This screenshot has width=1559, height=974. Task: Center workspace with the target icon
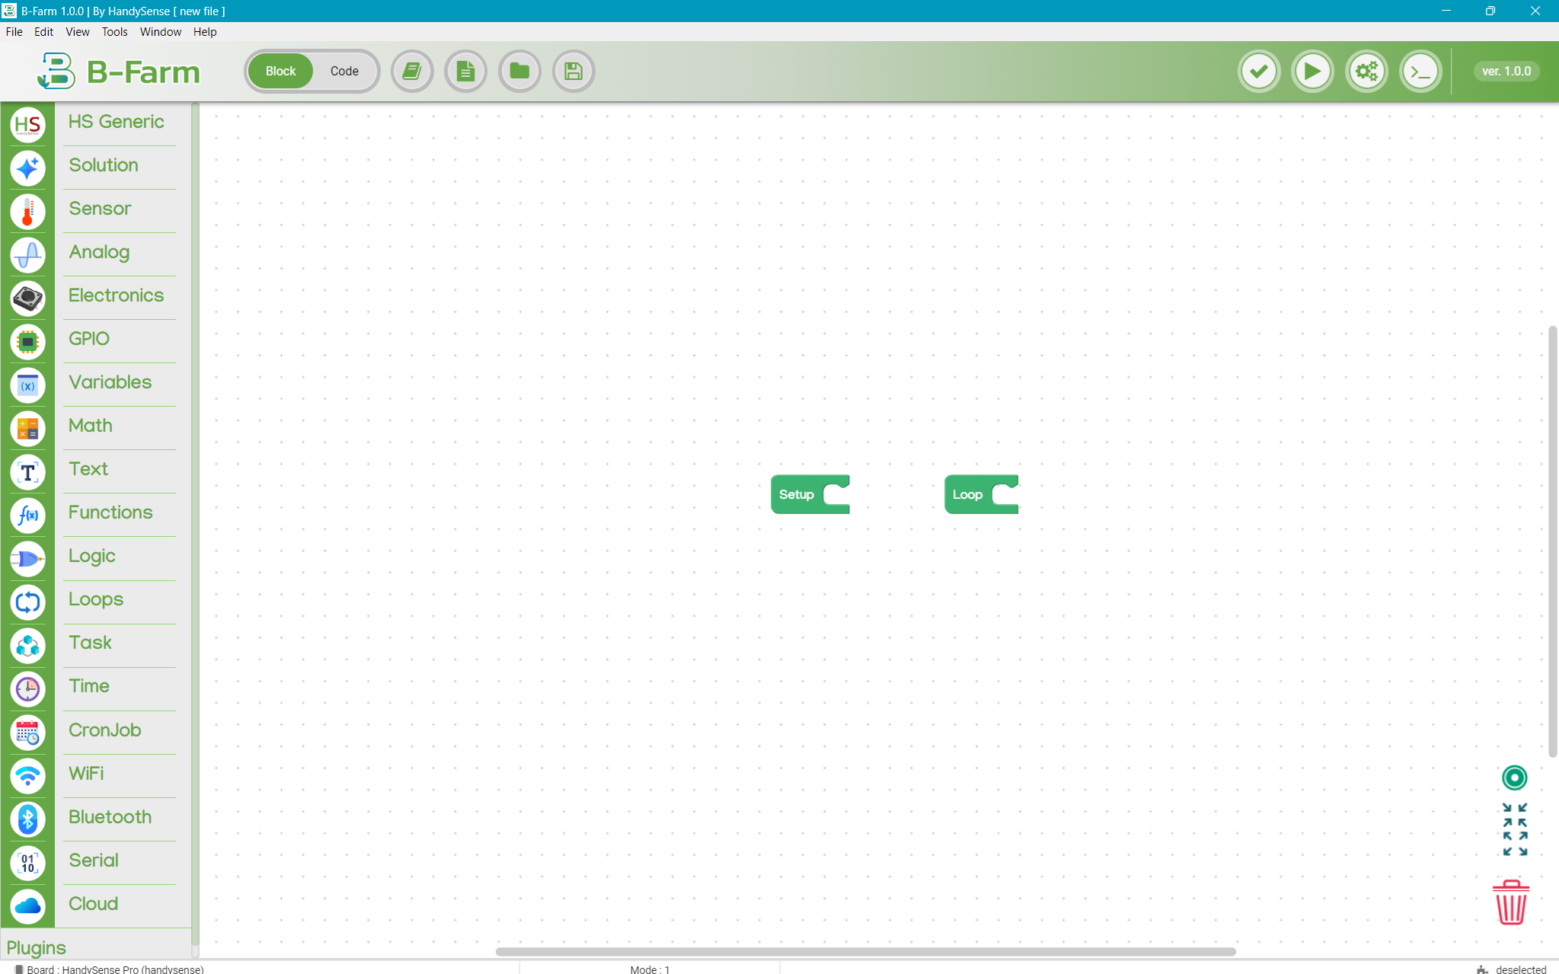click(x=1514, y=778)
